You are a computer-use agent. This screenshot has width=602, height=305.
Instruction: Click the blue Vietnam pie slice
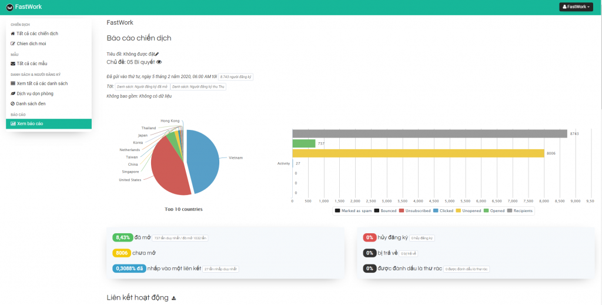(203, 161)
